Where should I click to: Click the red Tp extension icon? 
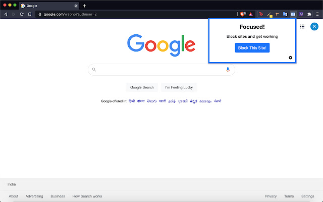(x=261, y=14)
